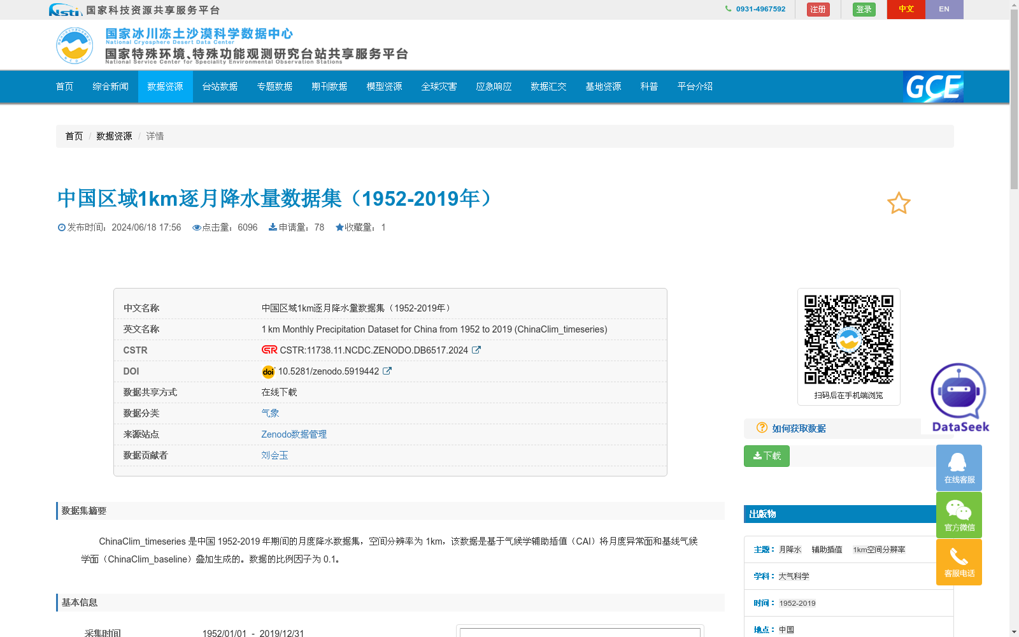The image size is (1019, 637).
Task: Click the publish time clock icon
Action: 62,227
